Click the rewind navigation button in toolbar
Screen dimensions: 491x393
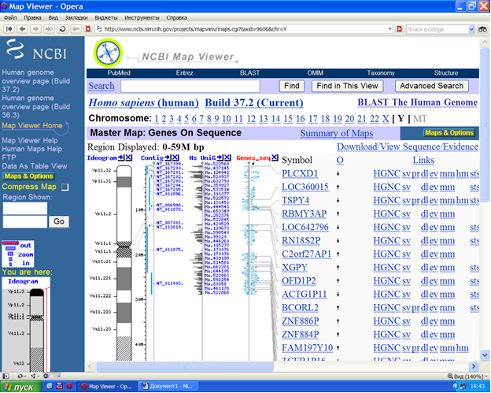click(x=9, y=29)
